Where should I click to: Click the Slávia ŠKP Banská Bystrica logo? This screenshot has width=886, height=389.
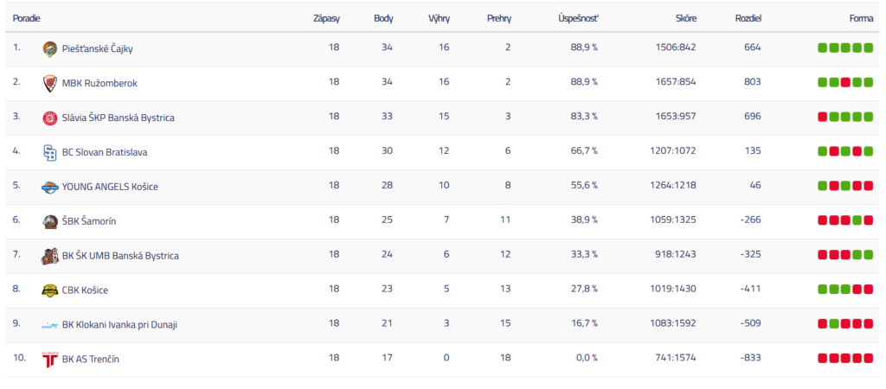click(x=50, y=118)
